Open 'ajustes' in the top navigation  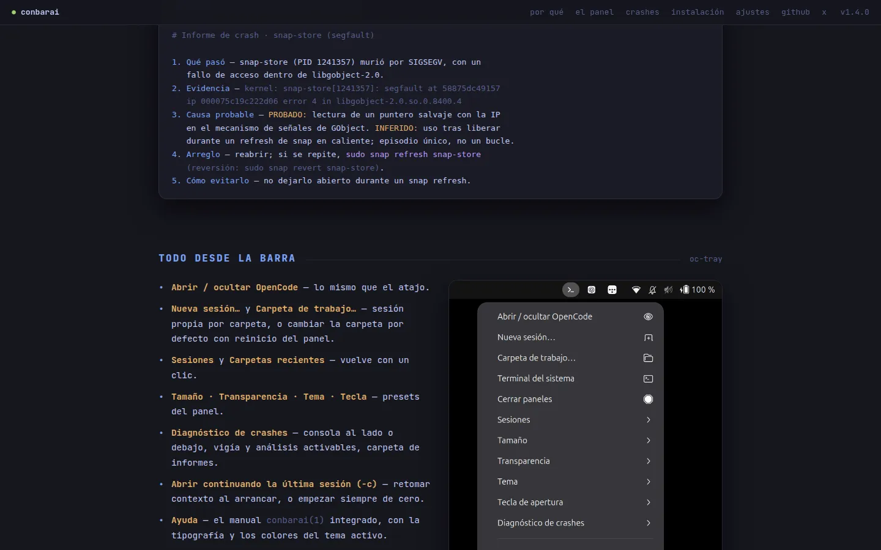pos(753,12)
